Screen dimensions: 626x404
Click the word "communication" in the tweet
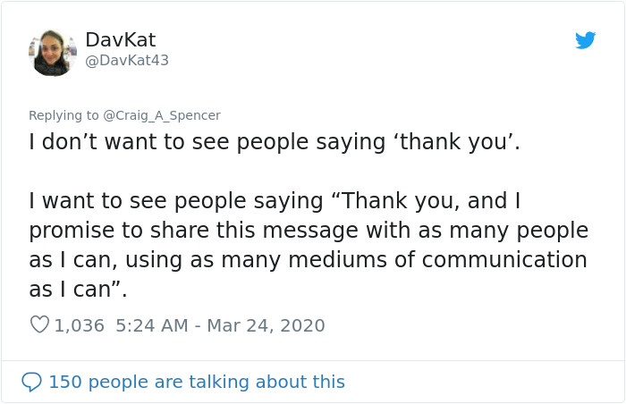(504, 259)
